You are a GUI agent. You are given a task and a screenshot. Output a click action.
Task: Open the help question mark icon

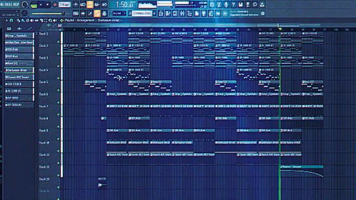tap(233, 4)
